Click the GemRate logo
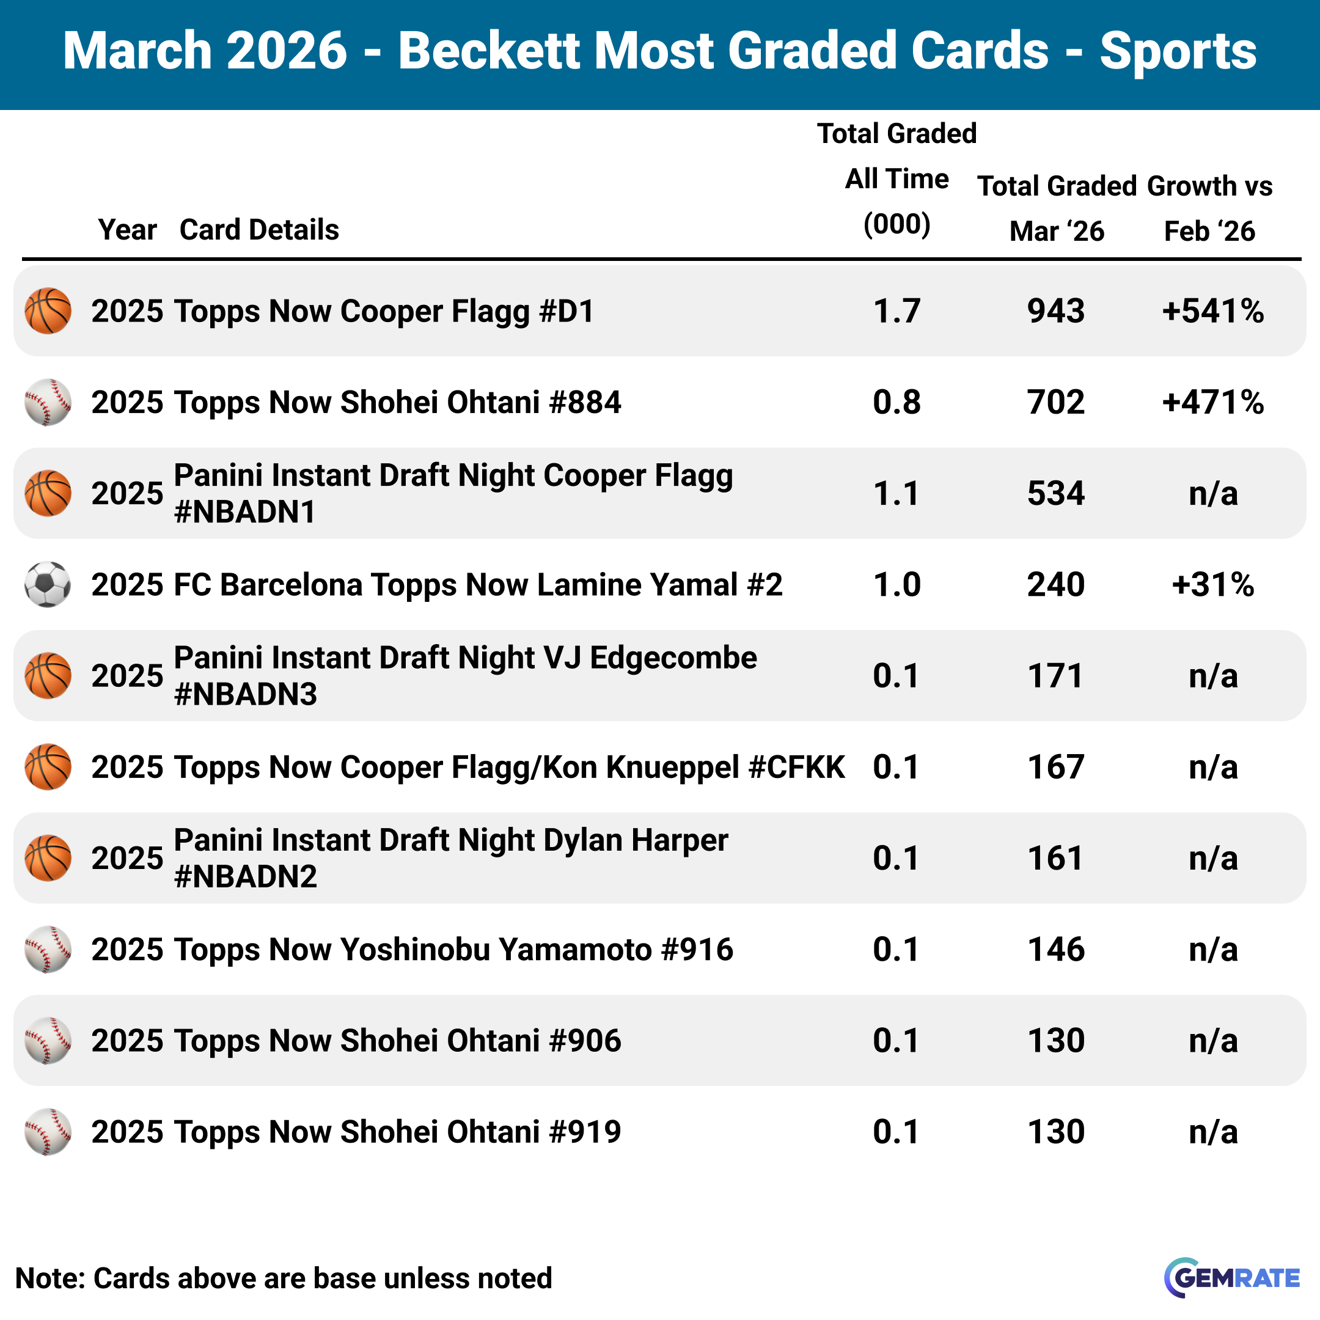This screenshot has width=1320, height=1320. [x=1232, y=1277]
